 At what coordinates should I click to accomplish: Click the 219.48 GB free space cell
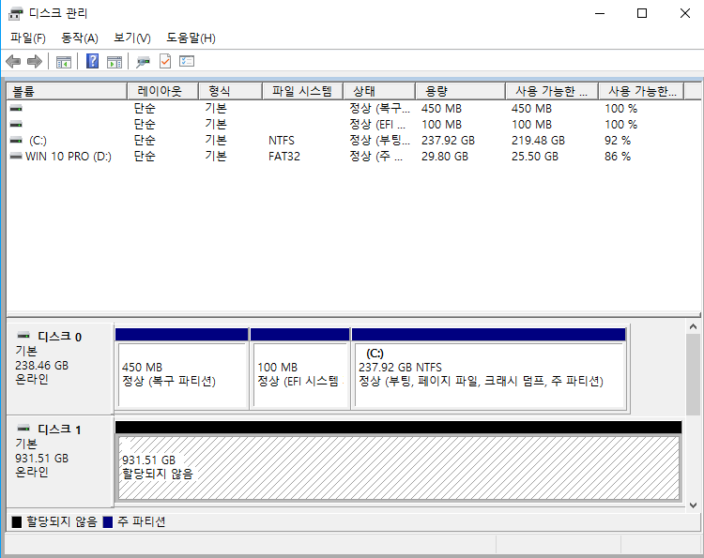click(538, 141)
